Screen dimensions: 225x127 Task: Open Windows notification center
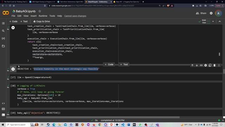(221, 125)
